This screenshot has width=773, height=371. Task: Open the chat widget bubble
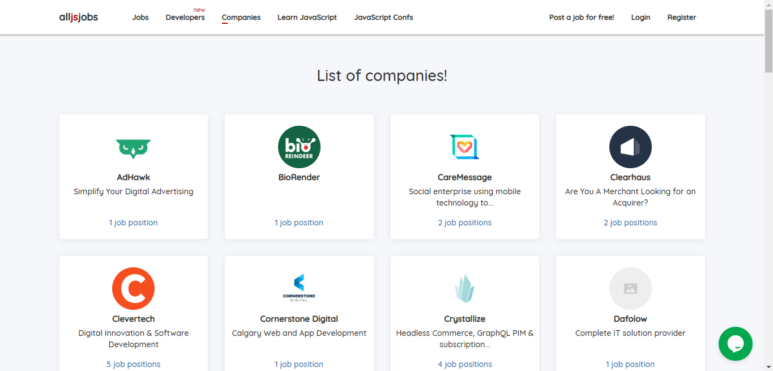pos(735,344)
